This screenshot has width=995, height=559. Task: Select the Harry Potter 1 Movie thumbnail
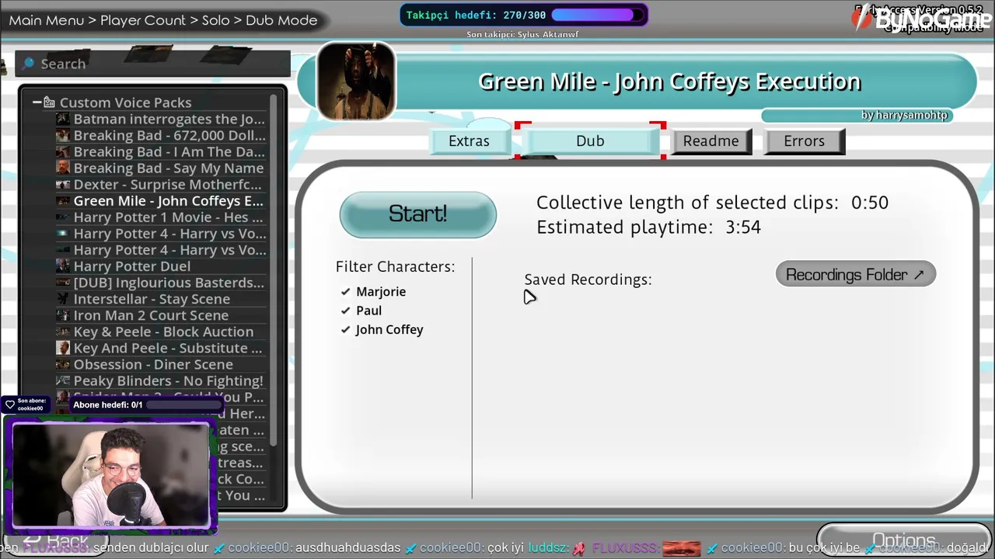[62, 217]
